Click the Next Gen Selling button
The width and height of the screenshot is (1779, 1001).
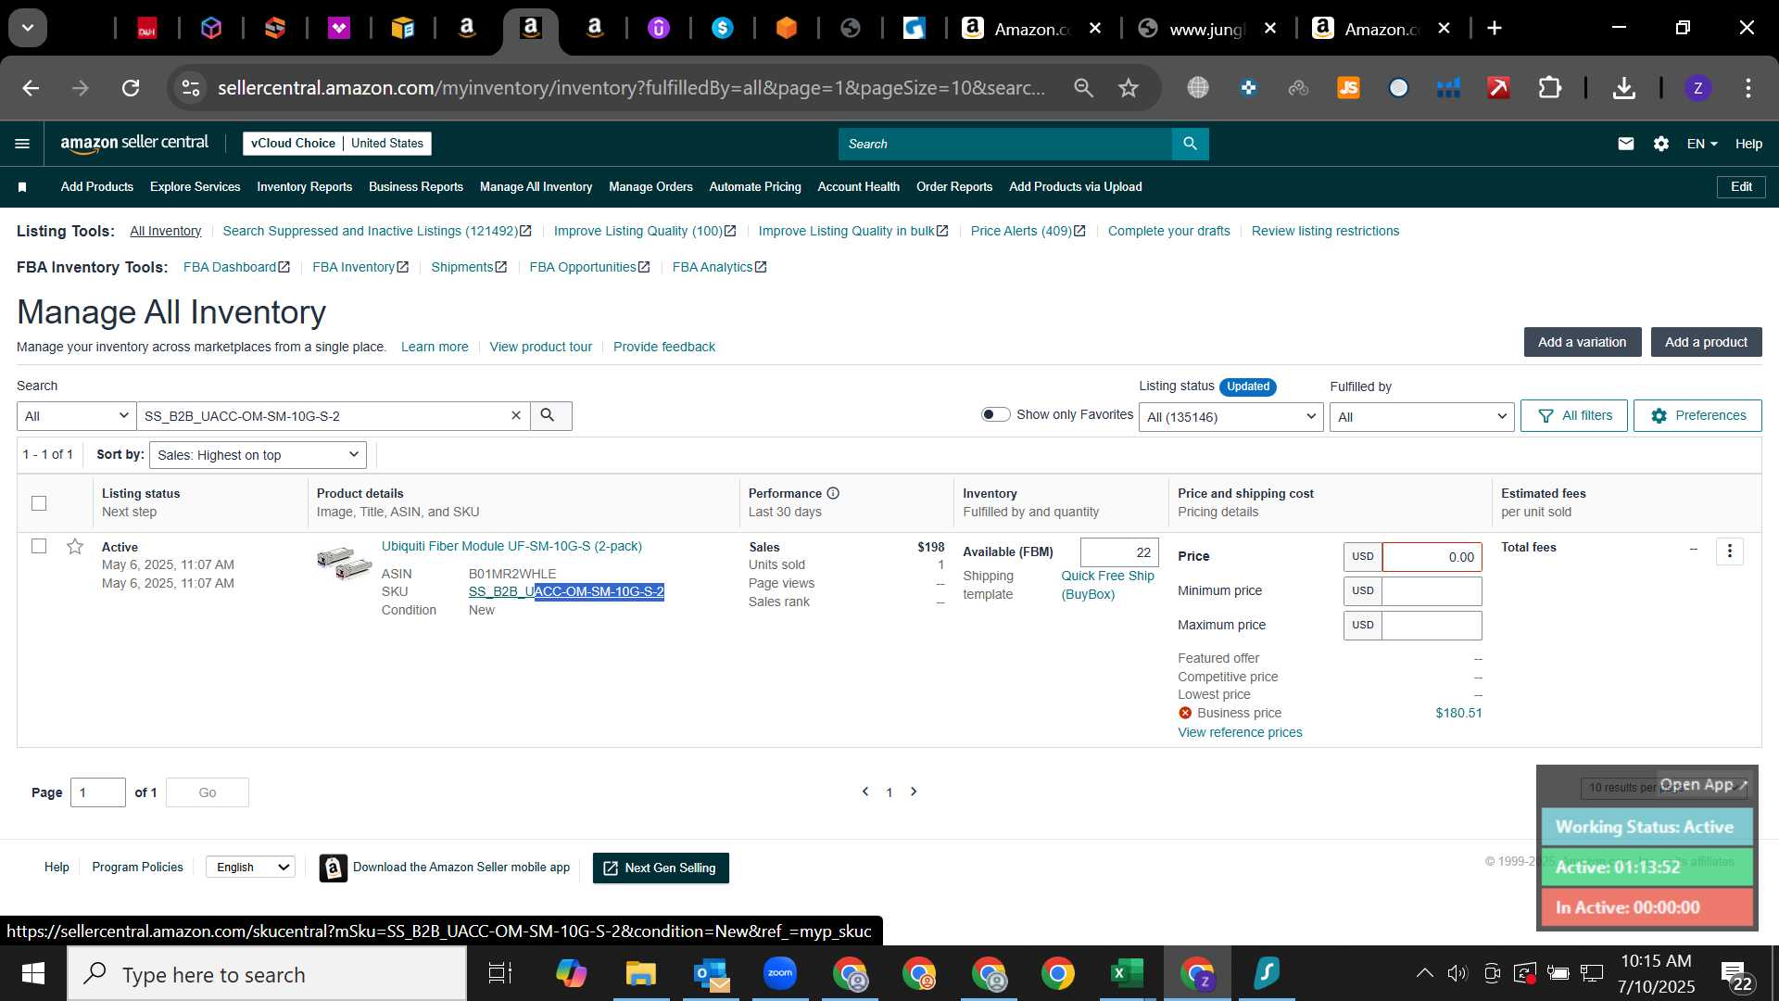pos(661,868)
